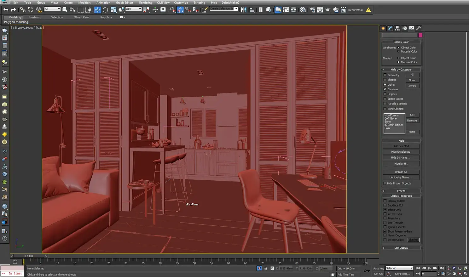Open the Graph Editors menu

[124, 3]
